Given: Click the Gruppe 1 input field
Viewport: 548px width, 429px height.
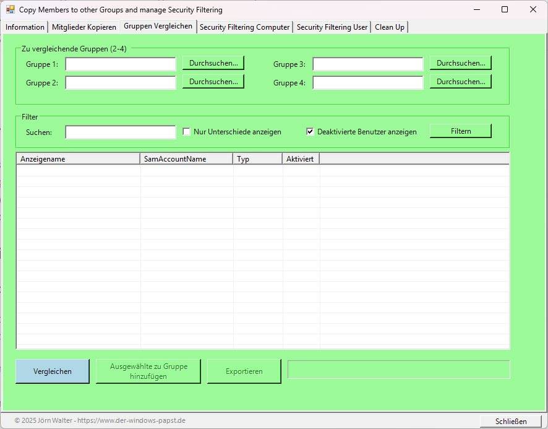Looking at the screenshot, I should 121,64.
